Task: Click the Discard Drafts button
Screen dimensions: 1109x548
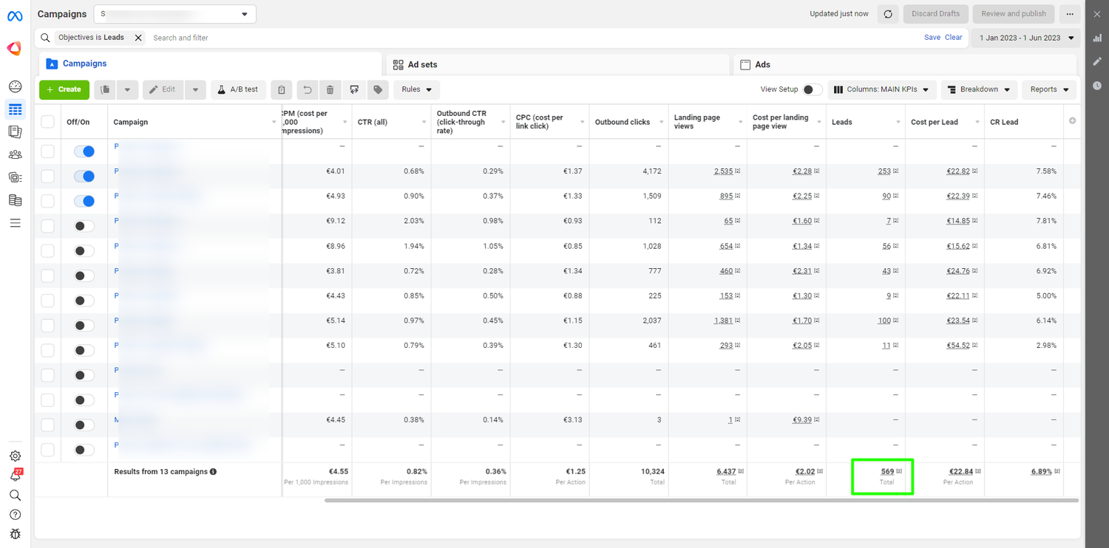Action: tap(935, 14)
